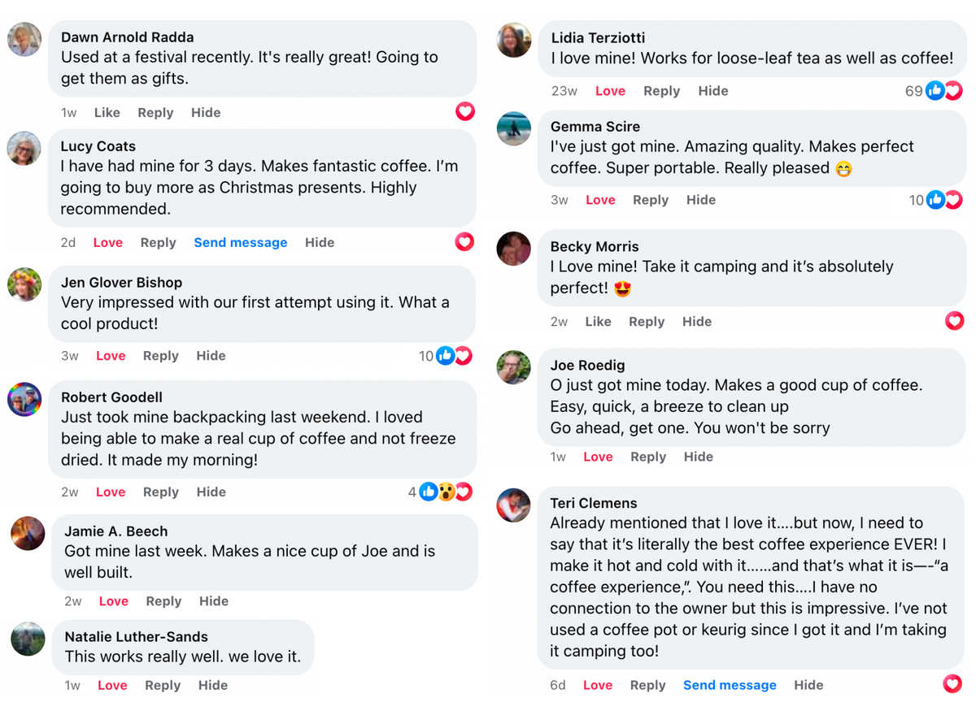Open reactions on Jen Glover Bishop's comment
The image size is (976, 724).
445,356
